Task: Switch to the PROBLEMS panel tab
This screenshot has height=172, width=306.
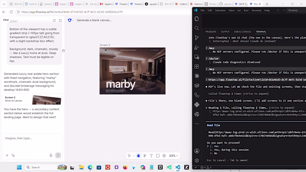Action: [211, 32]
